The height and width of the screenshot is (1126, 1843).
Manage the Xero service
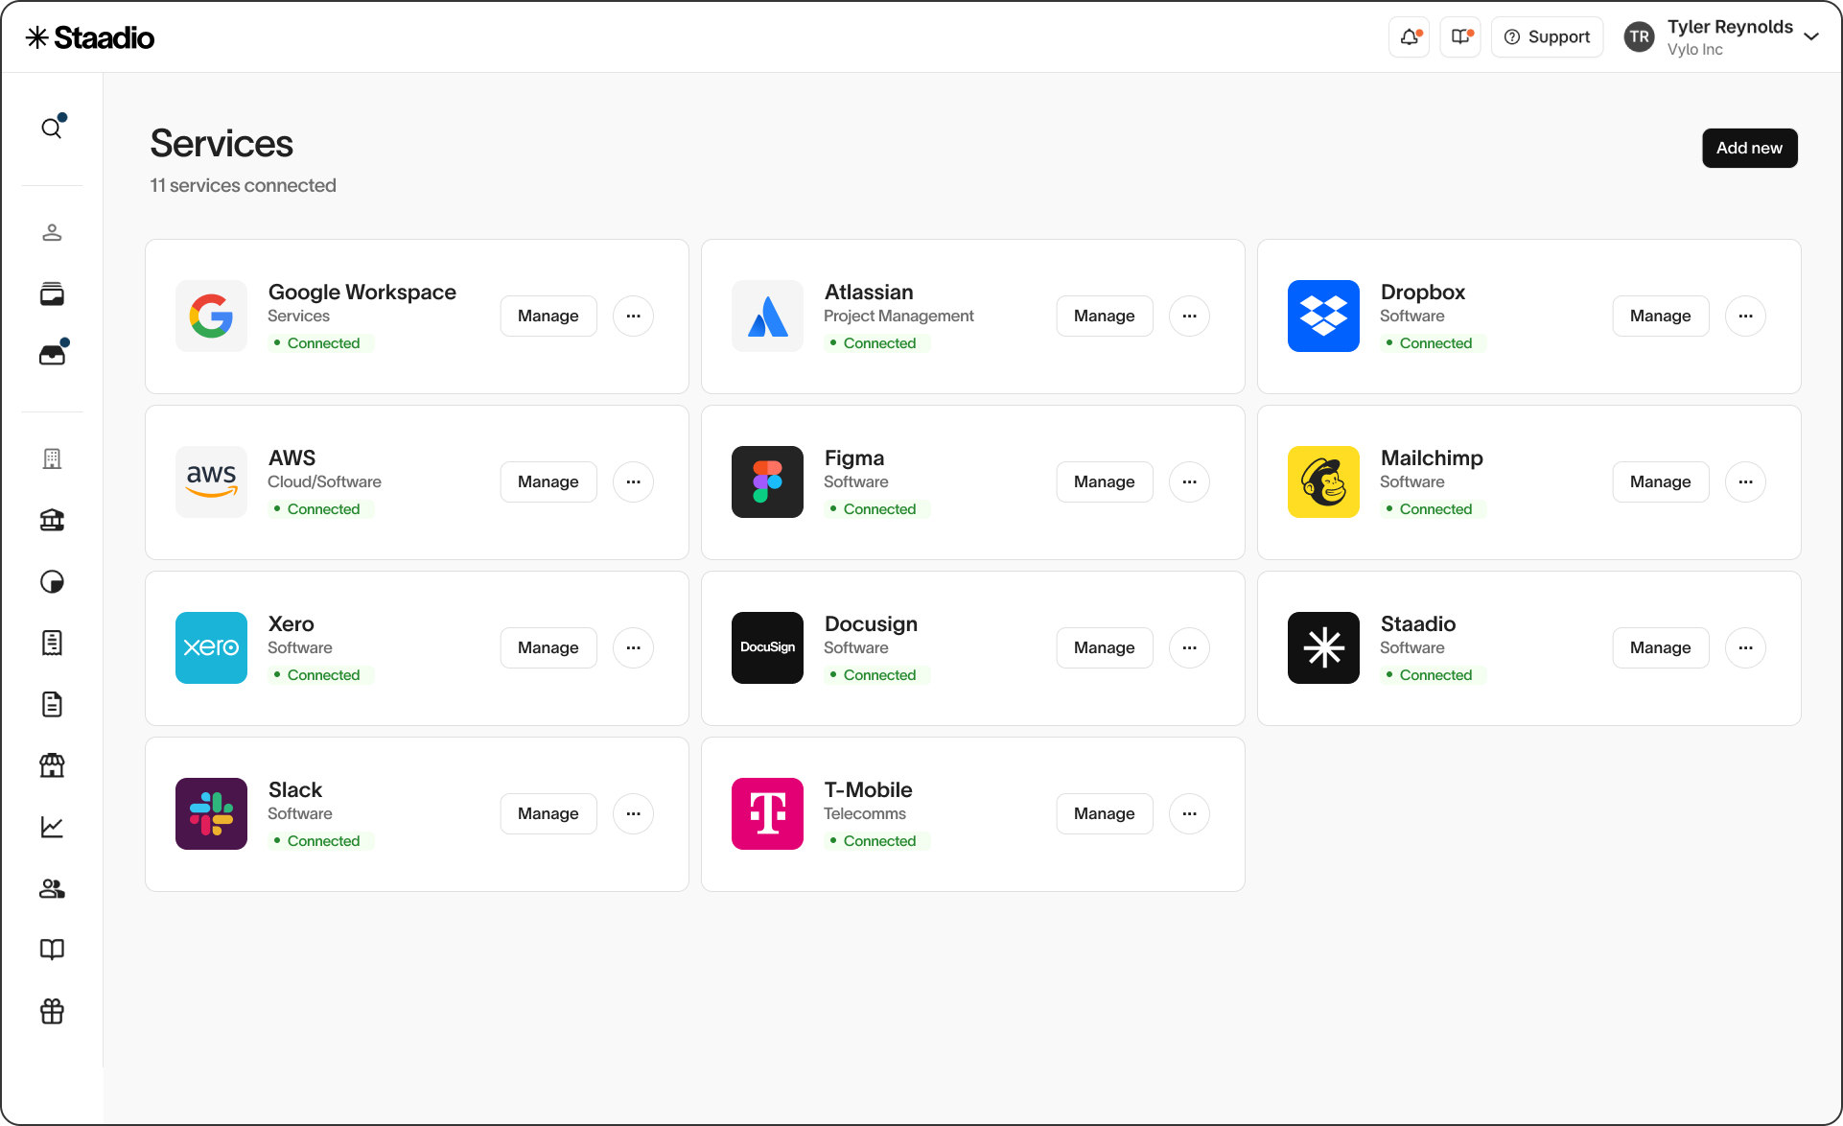pos(548,648)
